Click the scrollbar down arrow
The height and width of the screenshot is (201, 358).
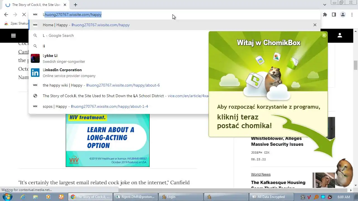(x=356, y=185)
